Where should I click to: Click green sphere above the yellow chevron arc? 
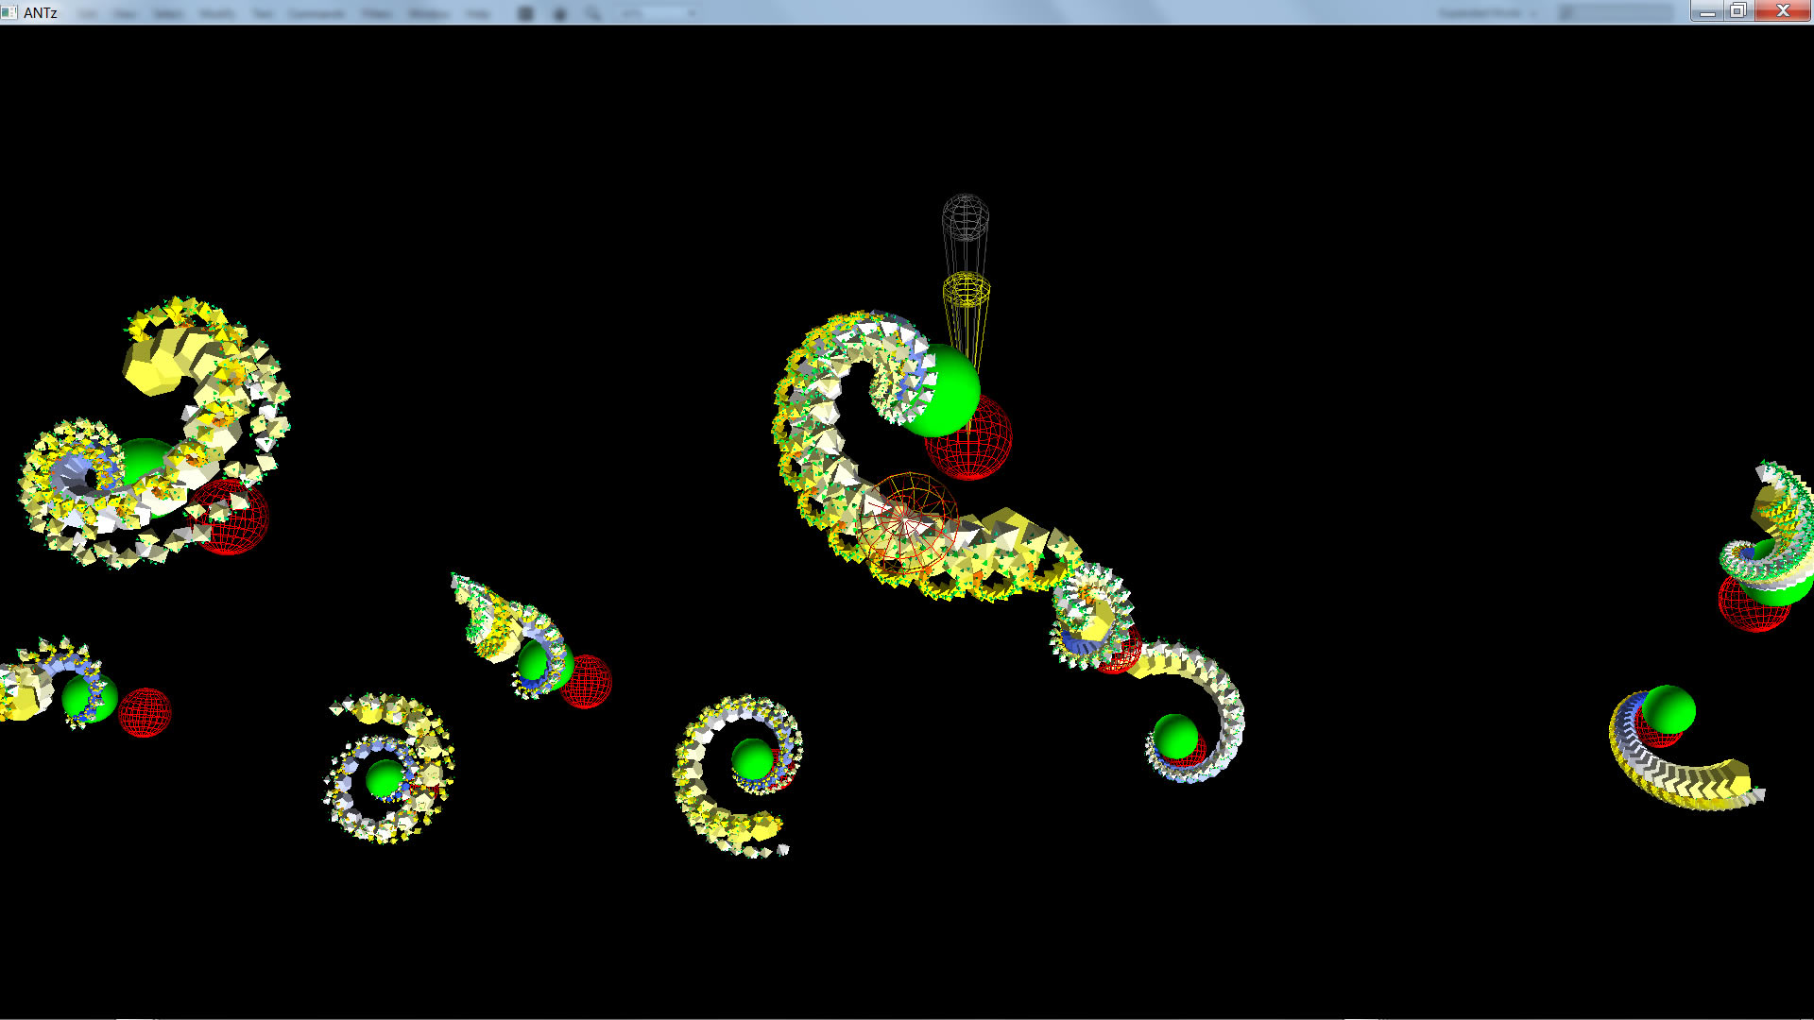tap(1669, 709)
